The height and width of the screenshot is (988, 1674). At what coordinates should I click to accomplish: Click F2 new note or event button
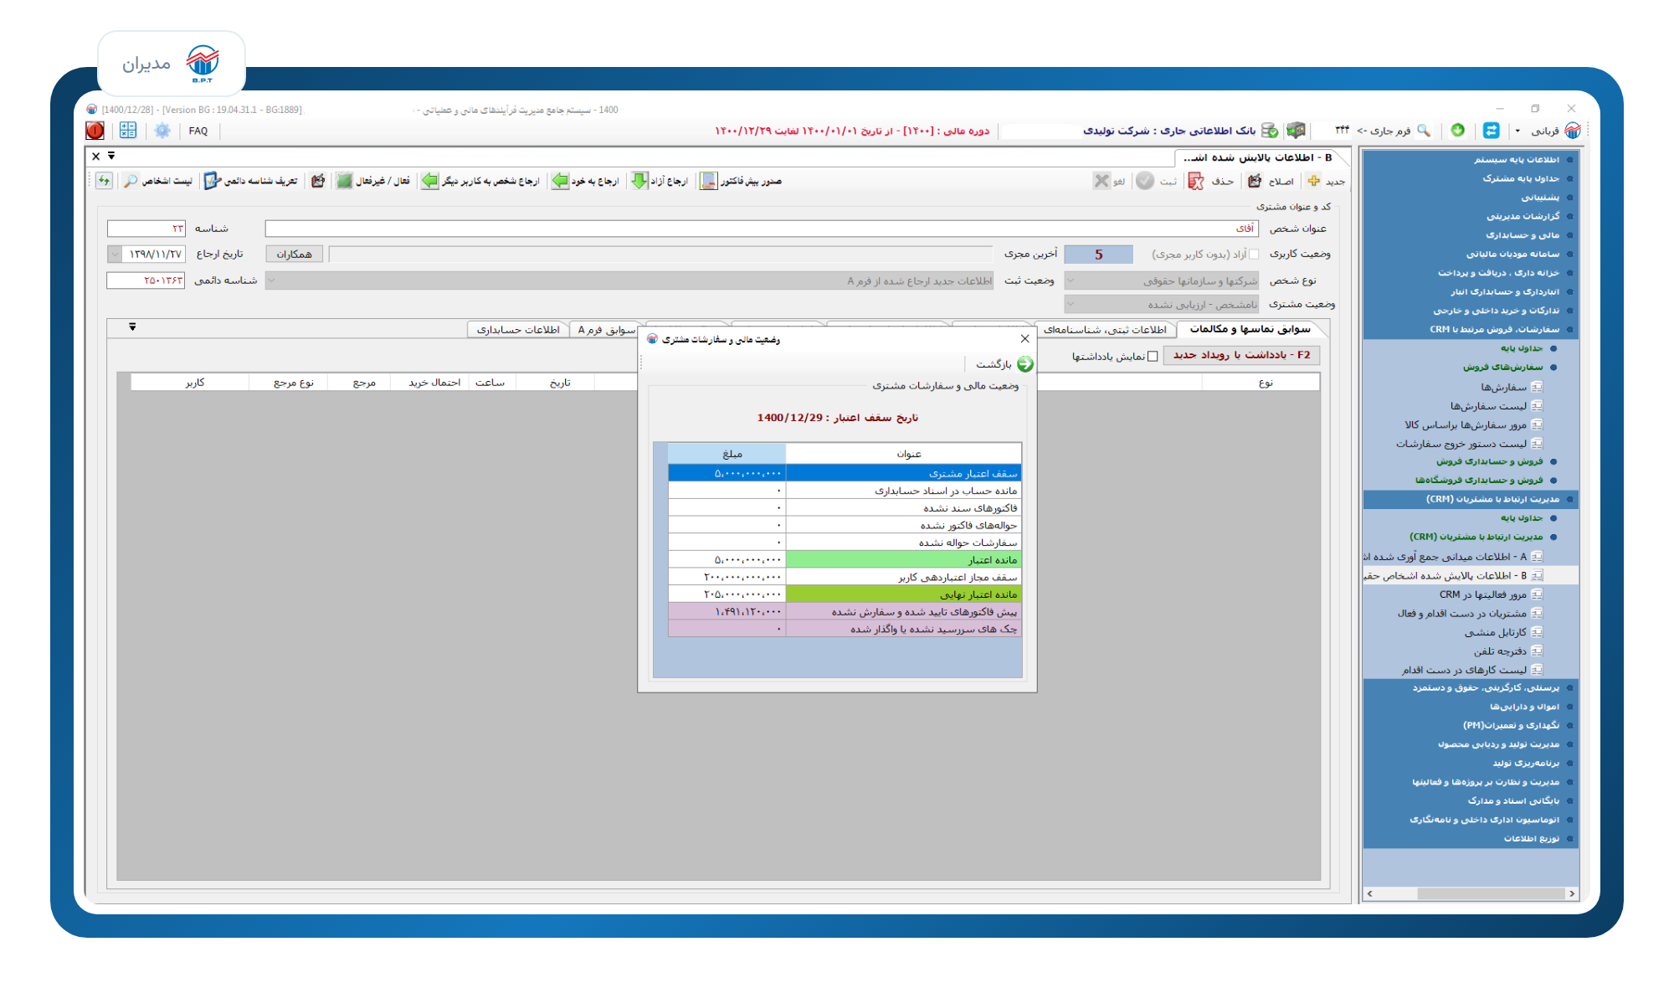1241,355
